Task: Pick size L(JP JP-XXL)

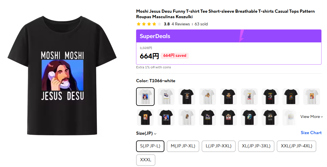Action: click(x=219, y=146)
